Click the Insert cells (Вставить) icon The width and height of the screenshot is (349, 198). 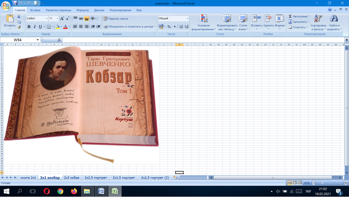257,19
